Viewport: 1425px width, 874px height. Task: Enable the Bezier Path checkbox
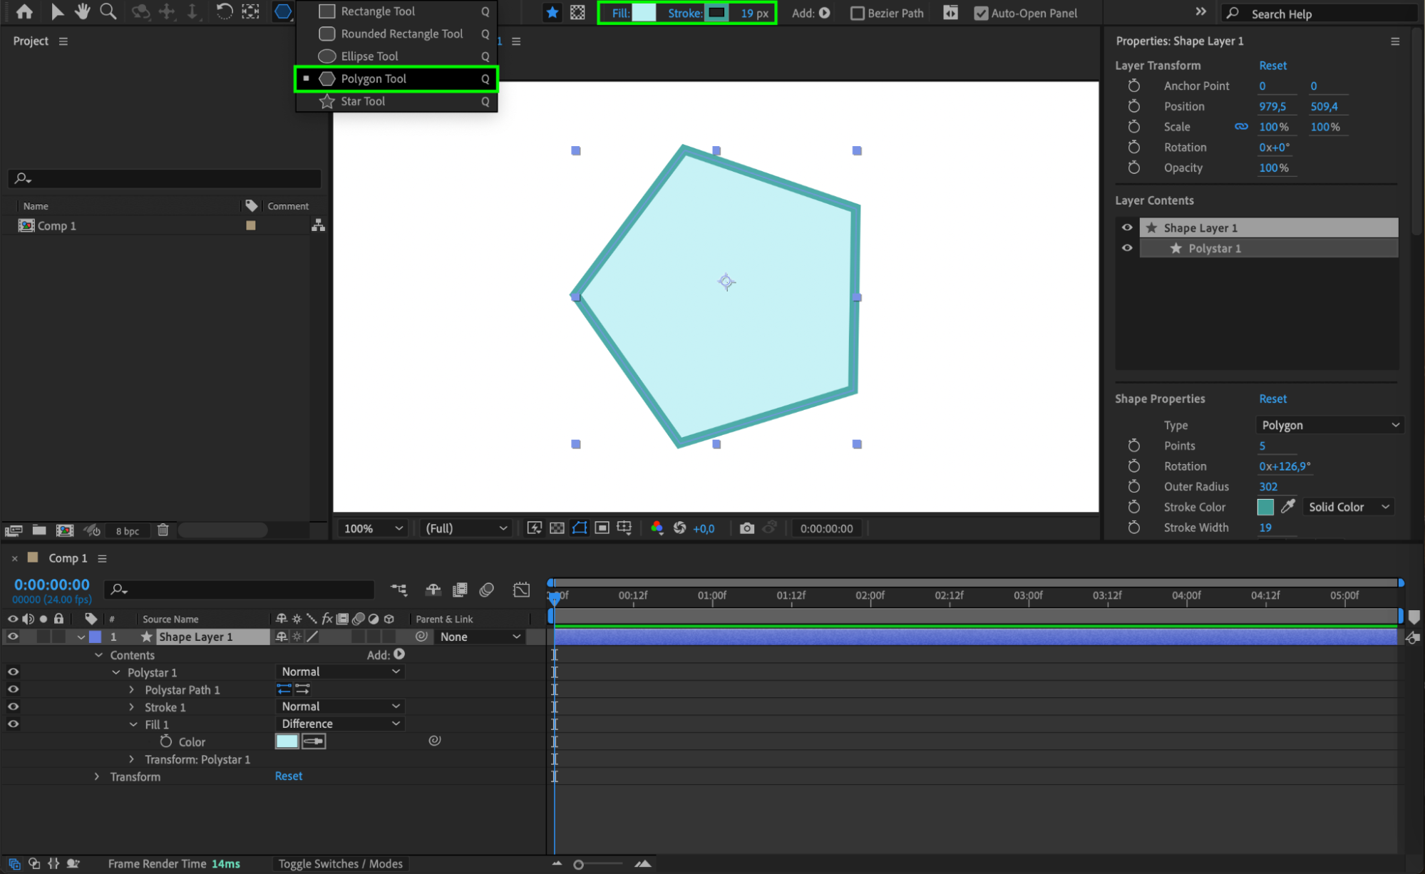(858, 13)
